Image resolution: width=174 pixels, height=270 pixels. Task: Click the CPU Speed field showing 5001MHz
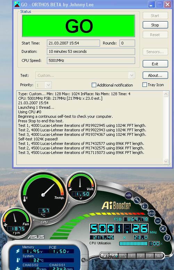(x=91, y=60)
